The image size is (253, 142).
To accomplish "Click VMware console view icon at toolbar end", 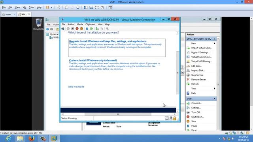I will 110,7.
